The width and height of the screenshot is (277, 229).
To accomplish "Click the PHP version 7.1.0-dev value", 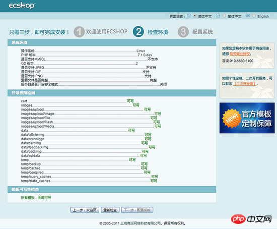I will click(145, 55).
